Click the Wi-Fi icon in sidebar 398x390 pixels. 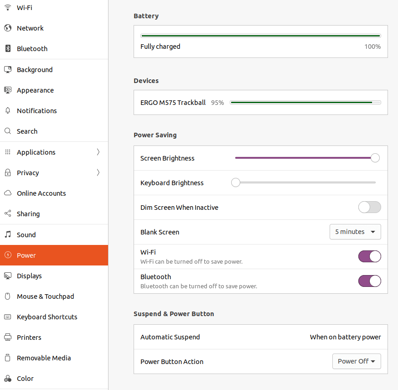coord(7,8)
